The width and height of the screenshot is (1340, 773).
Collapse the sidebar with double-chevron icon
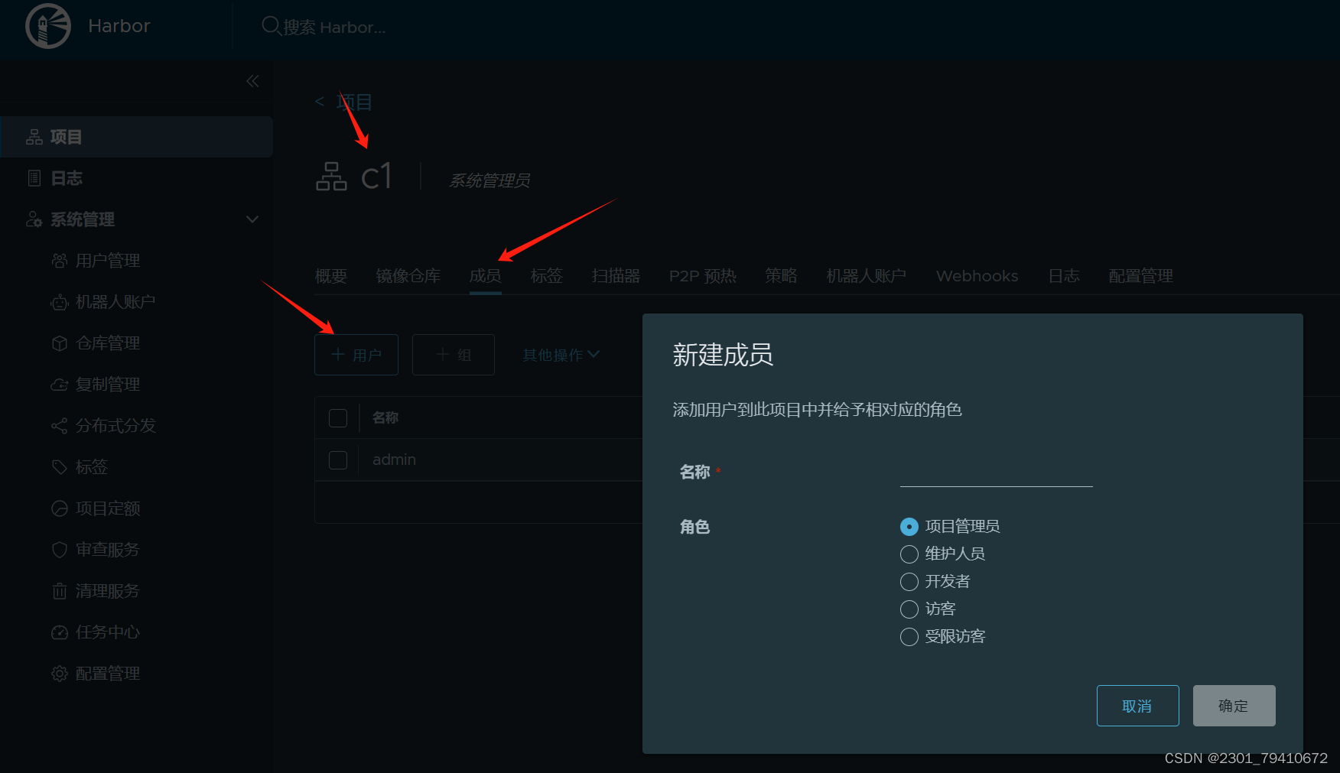pos(252,81)
